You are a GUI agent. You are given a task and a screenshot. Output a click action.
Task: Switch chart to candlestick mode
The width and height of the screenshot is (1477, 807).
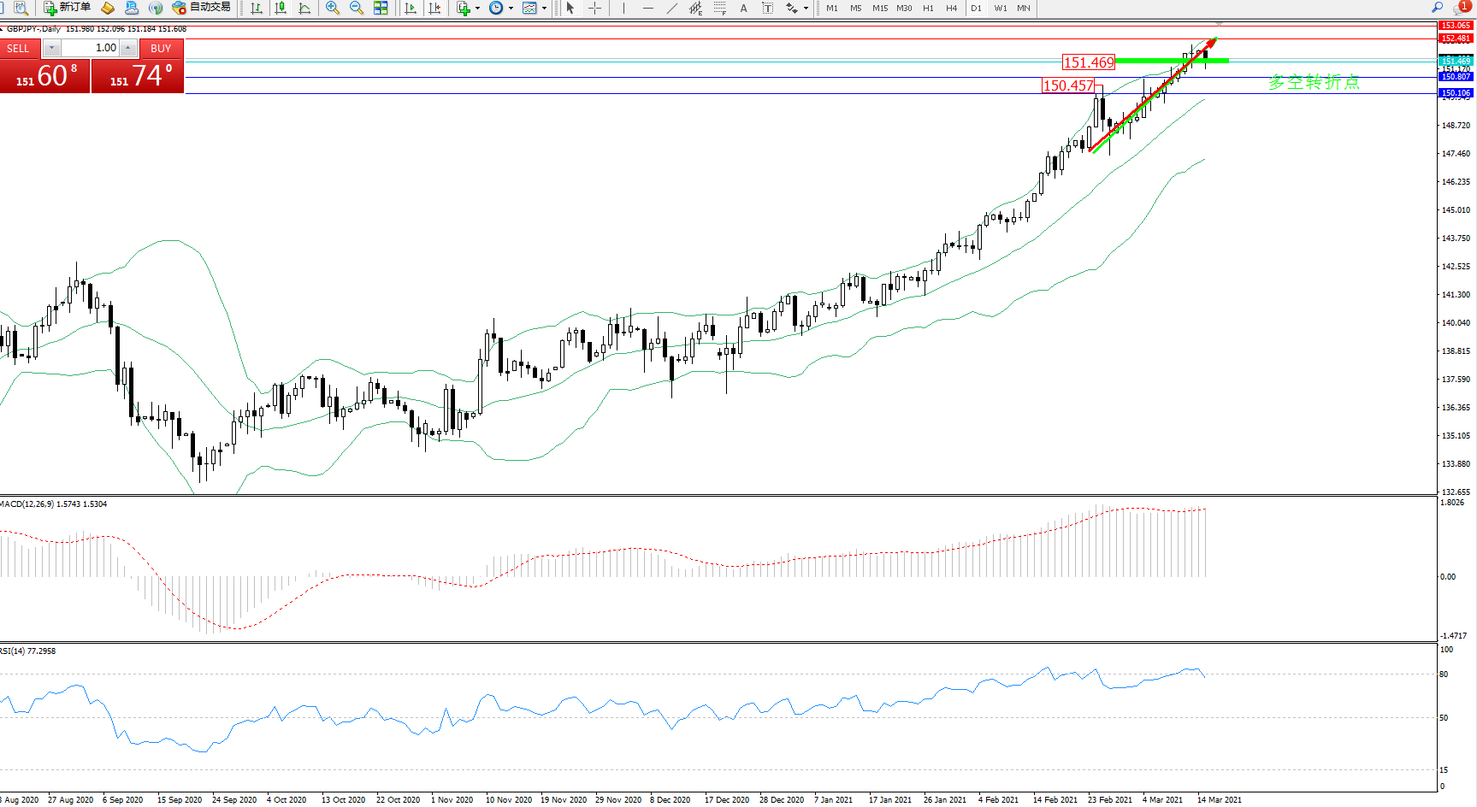click(280, 8)
